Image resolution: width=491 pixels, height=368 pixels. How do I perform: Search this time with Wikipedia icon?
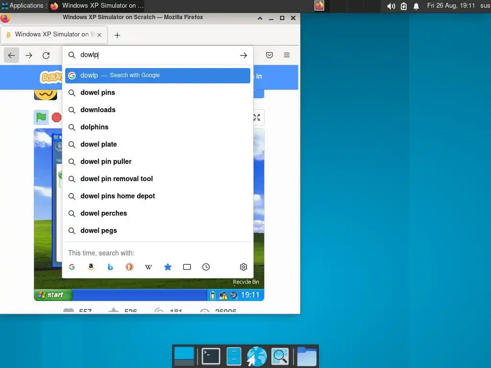tap(149, 267)
